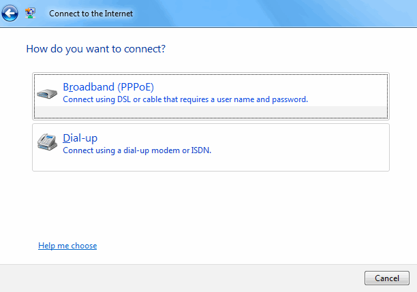Image resolution: width=417 pixels, height=292 pixels.
Task: Click the gray footer bar left of Cancel
Action: (181, 278)
